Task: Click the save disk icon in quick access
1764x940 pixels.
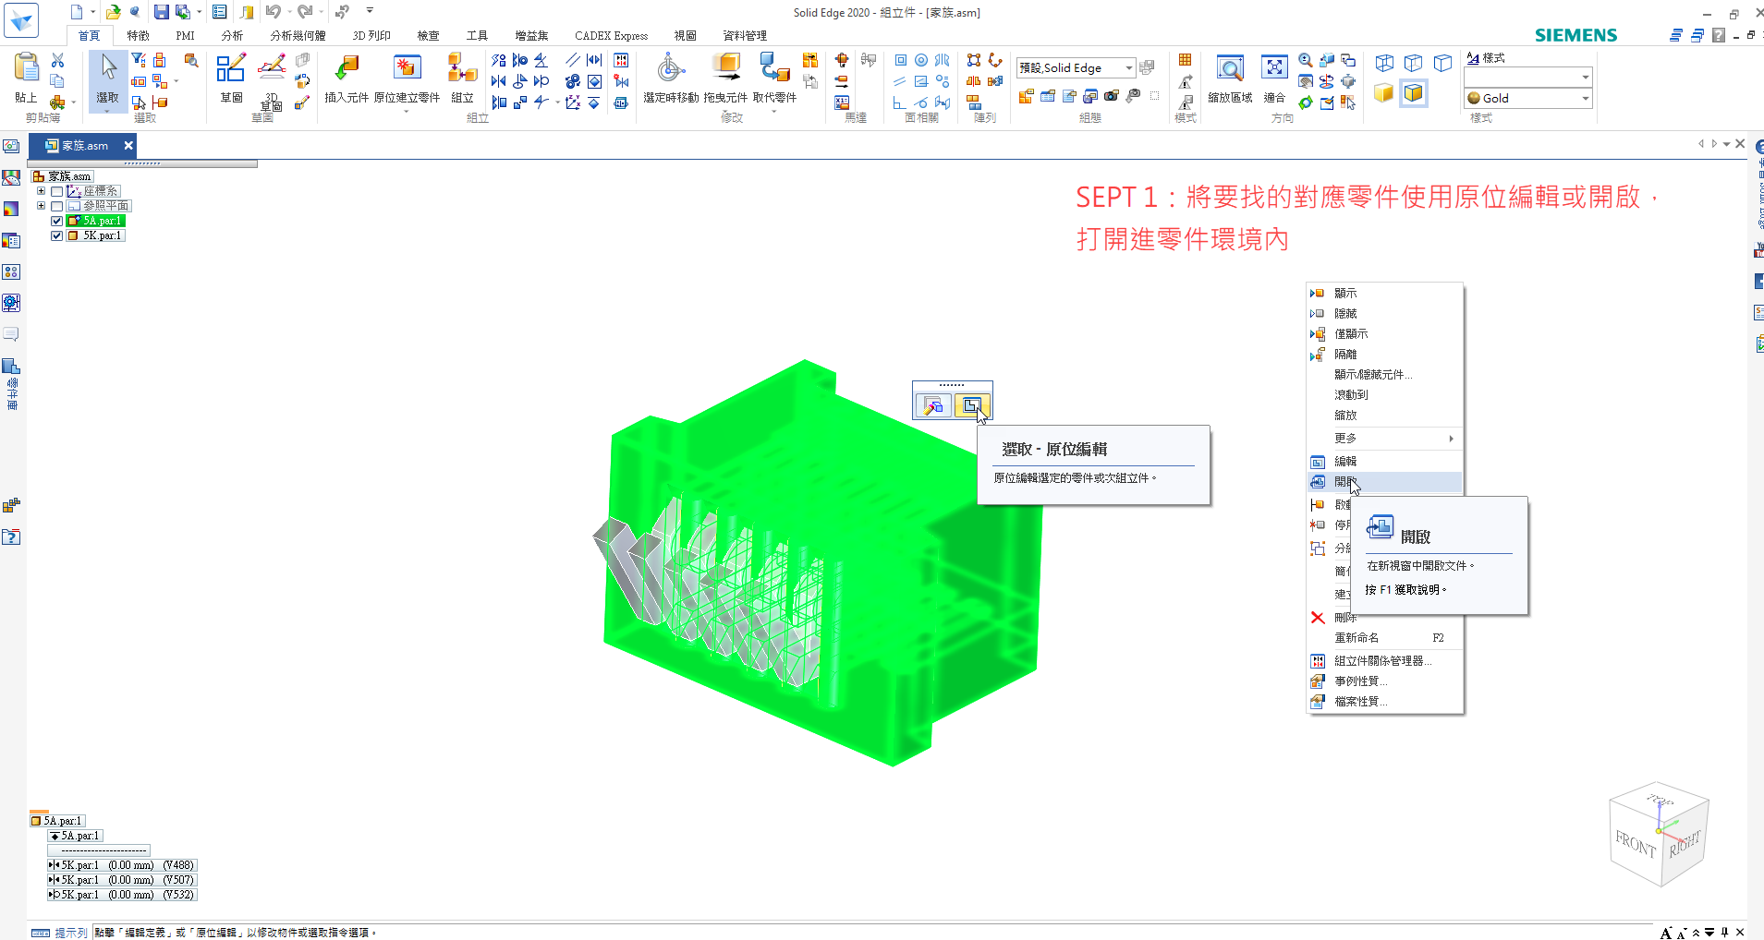Action: pyautogui.click(x=161, y=12)
